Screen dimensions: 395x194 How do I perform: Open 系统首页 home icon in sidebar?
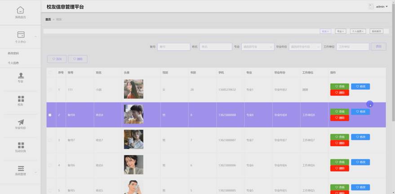point(20,10)
